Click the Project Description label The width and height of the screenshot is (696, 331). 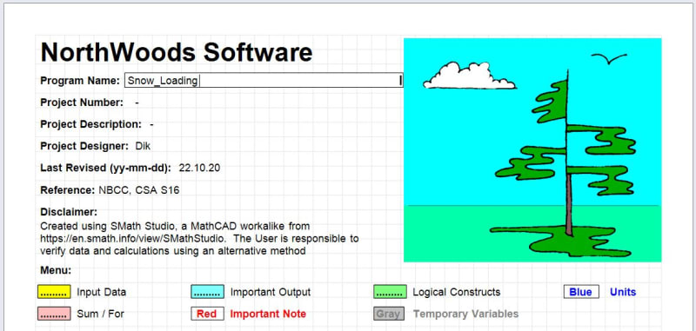[x=90, y=124]
